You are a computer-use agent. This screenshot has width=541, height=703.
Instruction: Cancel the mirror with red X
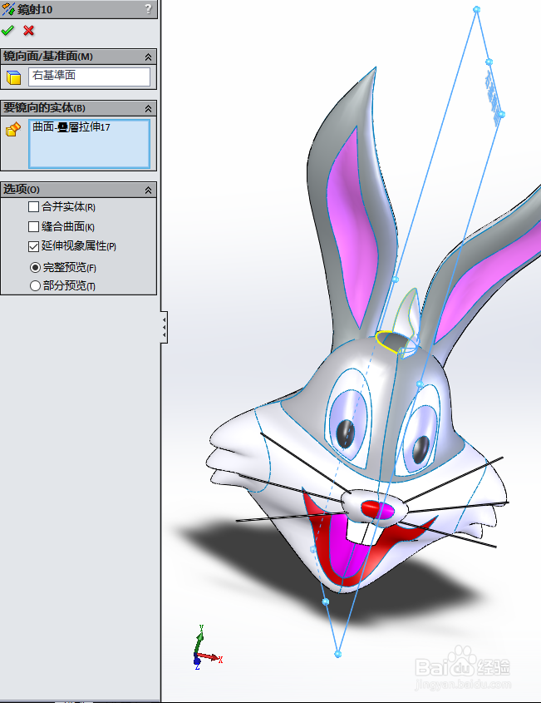click(28, 31)
